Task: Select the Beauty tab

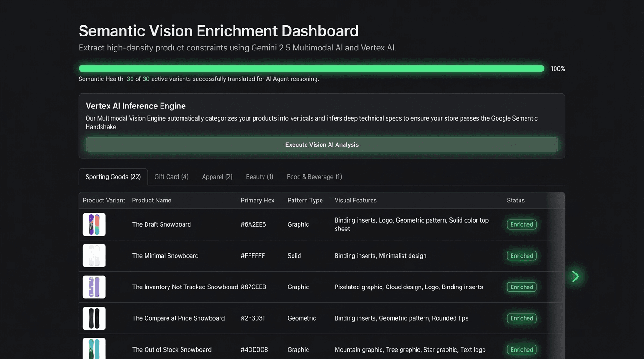Action: pos(259,177)
